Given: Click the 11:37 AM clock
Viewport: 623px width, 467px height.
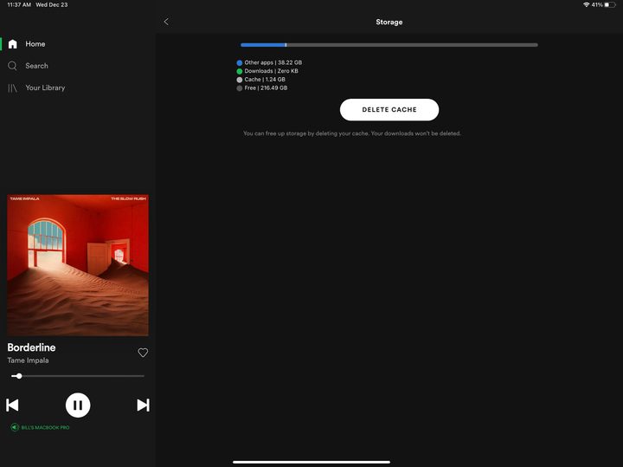Looking at the screenshot, I should [x=19, y=5].
